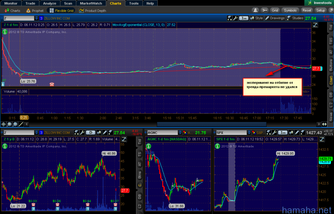The image size is (334, 214).
Task: Toggle the AT side panel on top chart
Action: (331, 52)
